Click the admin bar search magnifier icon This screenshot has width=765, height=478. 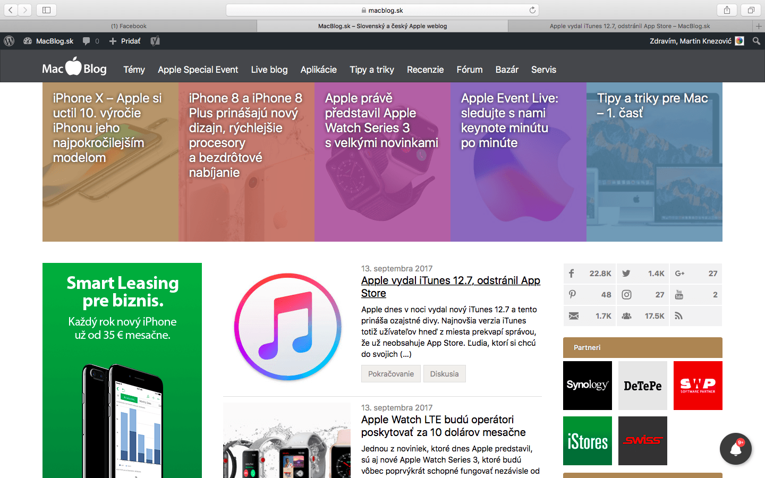[756, 41]
